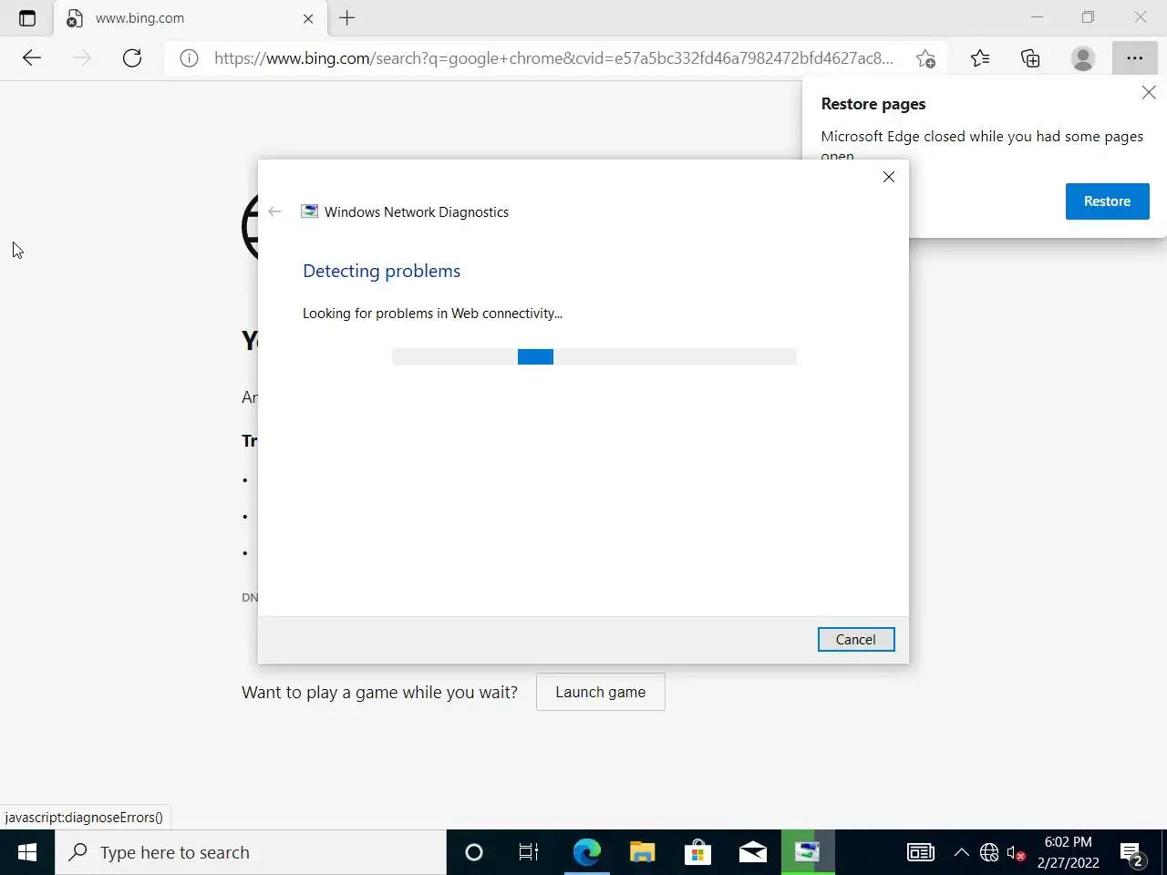Show hidden system tray icons

(961, 852)
